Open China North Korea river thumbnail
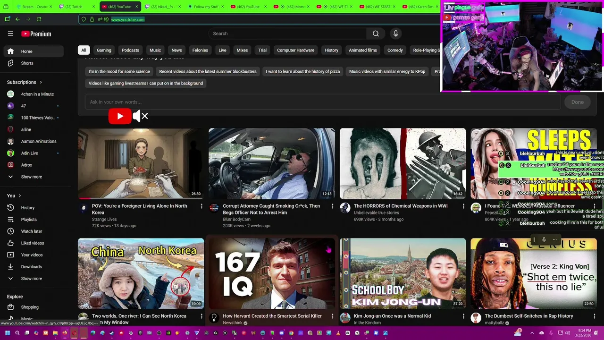 [x=141, y=273]
